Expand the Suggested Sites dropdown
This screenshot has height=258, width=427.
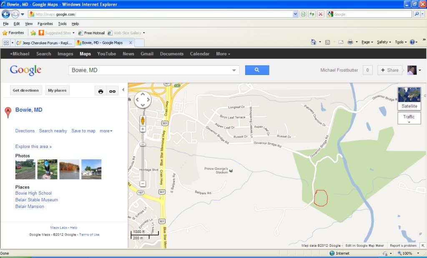pos(73,33)
